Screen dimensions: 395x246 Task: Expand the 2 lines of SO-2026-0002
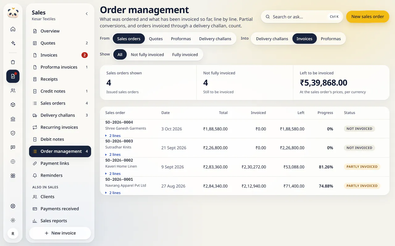113,174
